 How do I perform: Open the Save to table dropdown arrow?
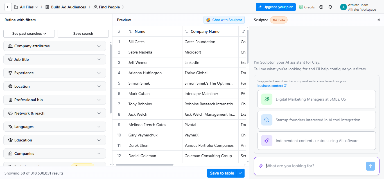[240, 173]
